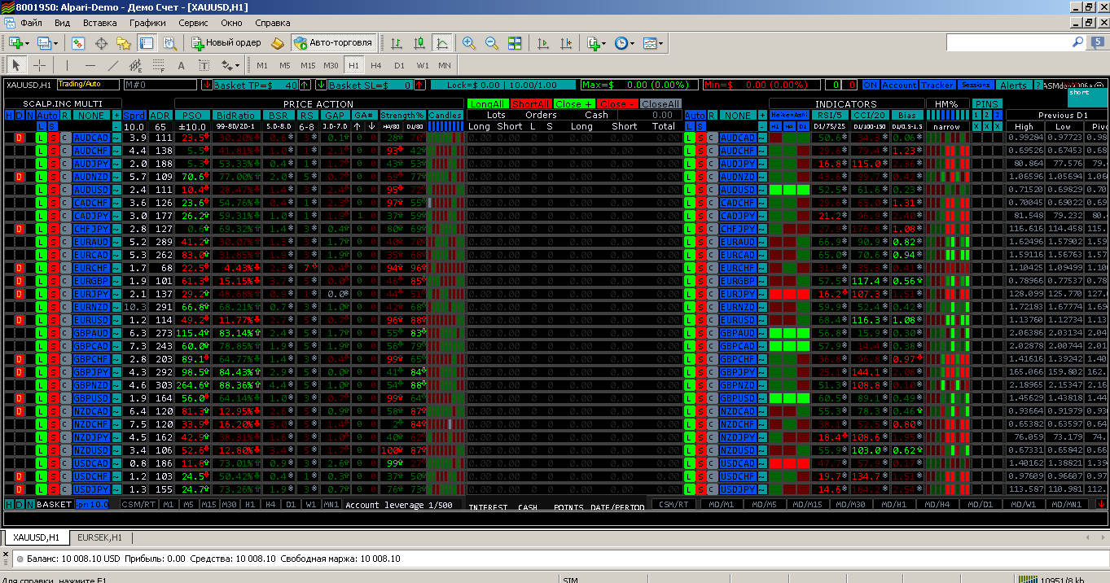Switch to the EURSEK,H1 chart tab
The height and width of the screenshot is (583, 1110).
click(99, 537)
